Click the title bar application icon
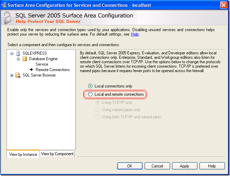 [x=4, y=5]
